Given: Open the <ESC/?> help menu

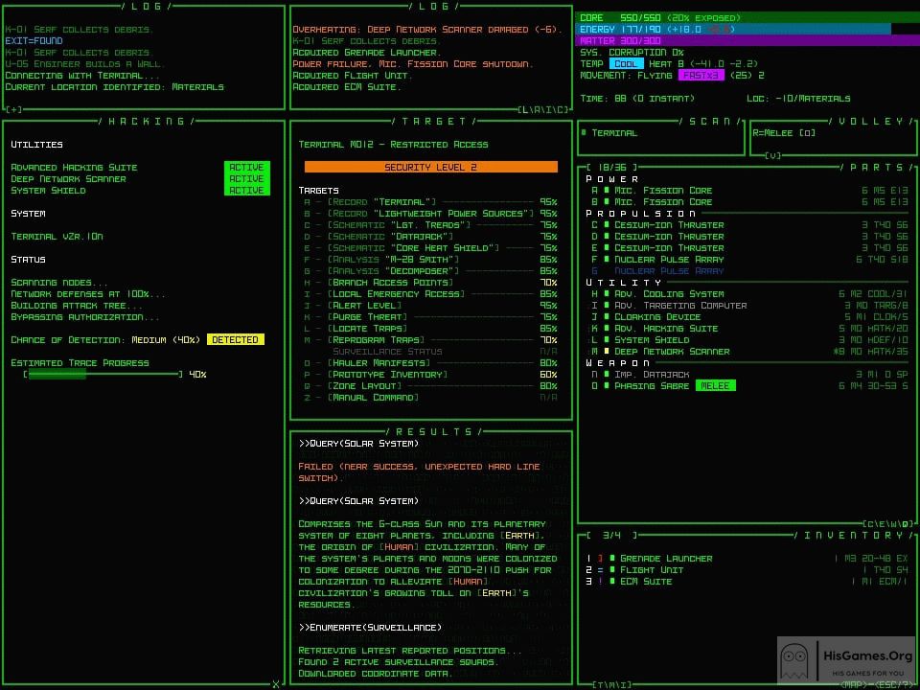Looking at the screenshot, I should (895, 684).
